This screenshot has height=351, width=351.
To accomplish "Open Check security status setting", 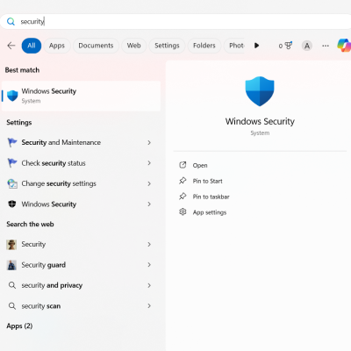I will tap(81, 163).
